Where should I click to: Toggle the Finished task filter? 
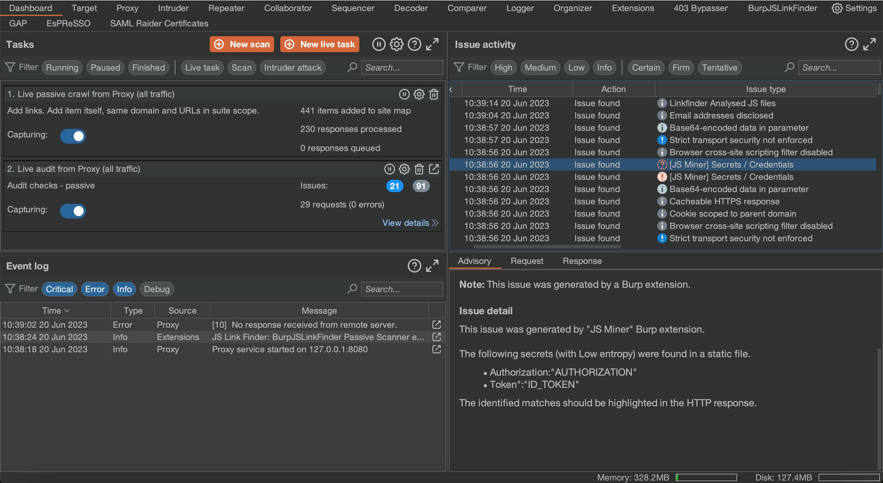(x=148, y=68)
